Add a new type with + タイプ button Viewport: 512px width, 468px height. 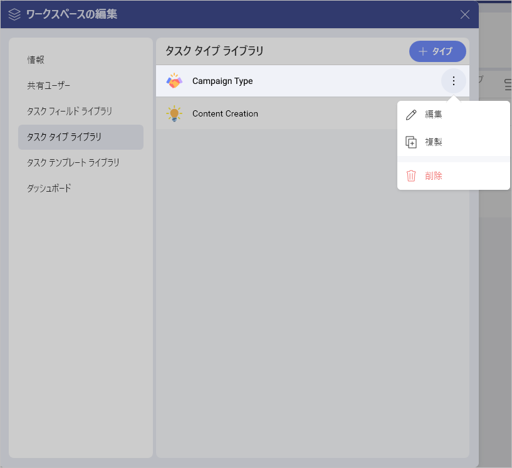[437, 51]
